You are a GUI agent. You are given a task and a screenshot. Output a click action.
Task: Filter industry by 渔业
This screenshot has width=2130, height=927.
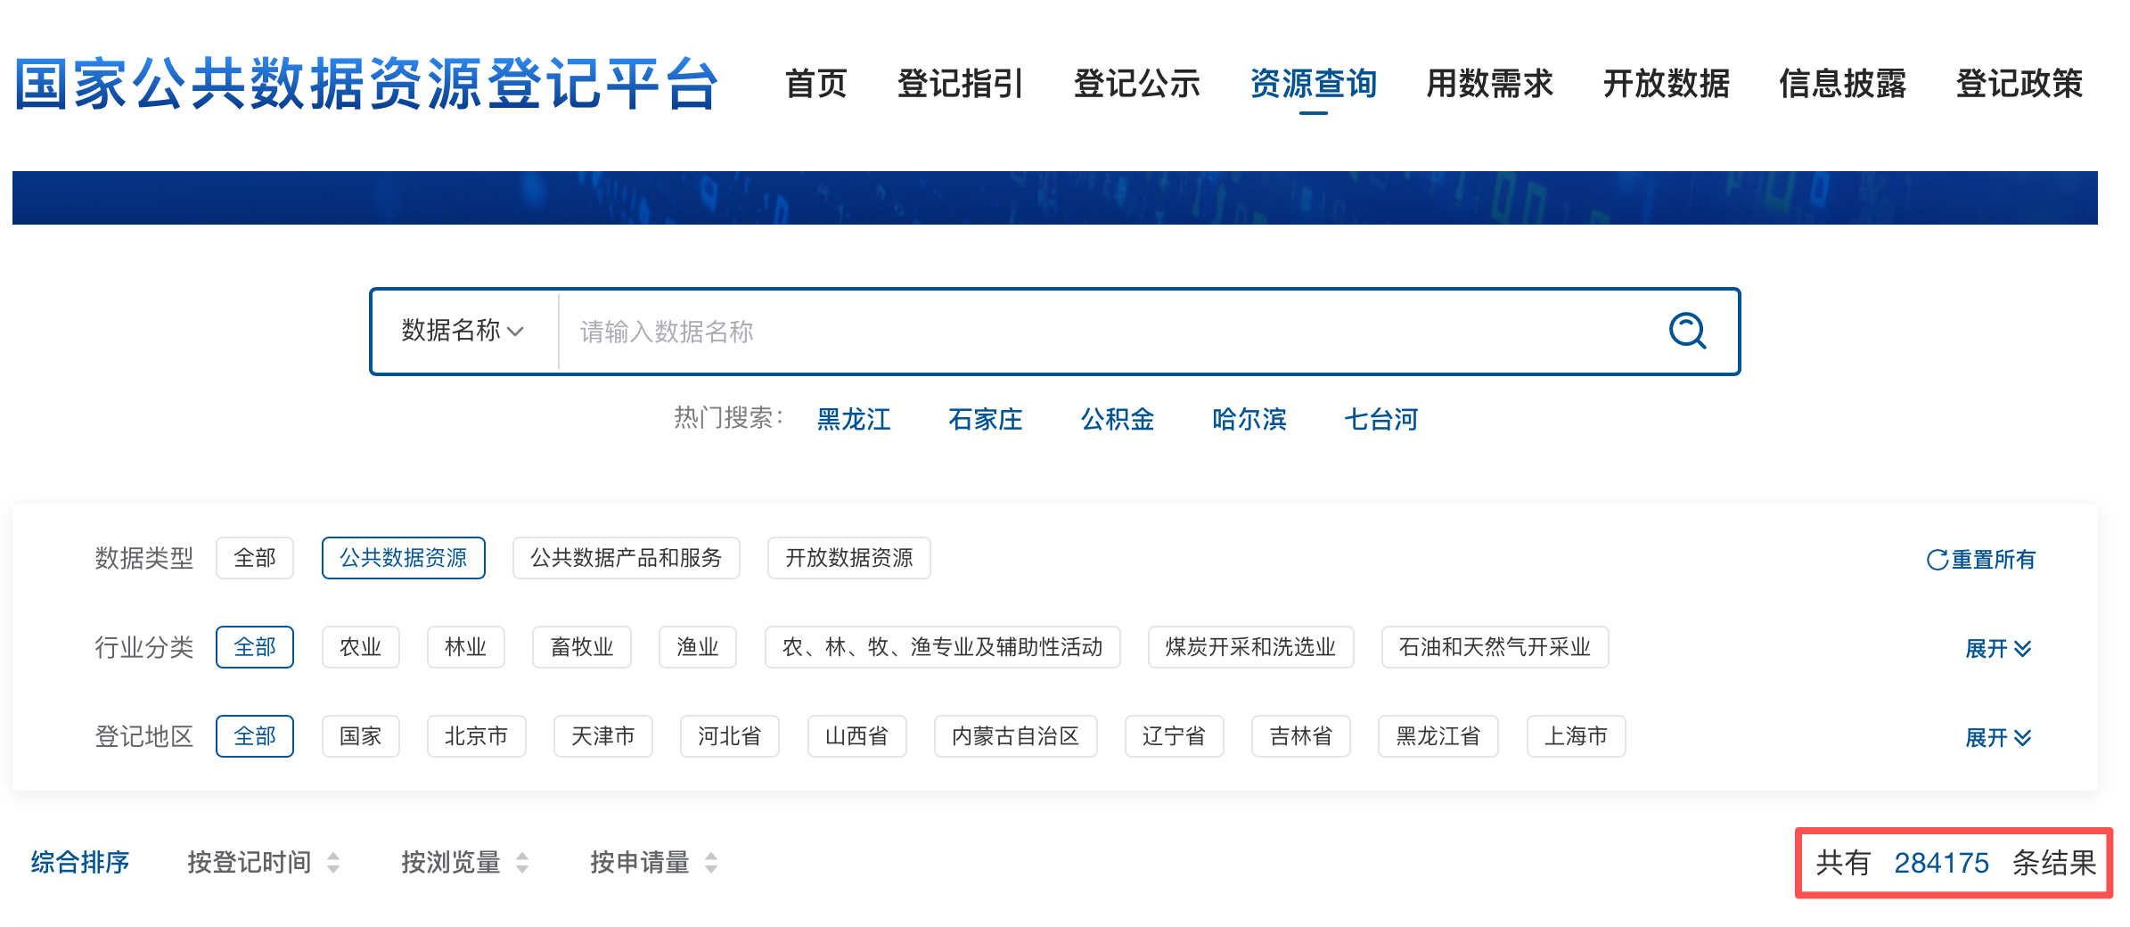[698, 647]
